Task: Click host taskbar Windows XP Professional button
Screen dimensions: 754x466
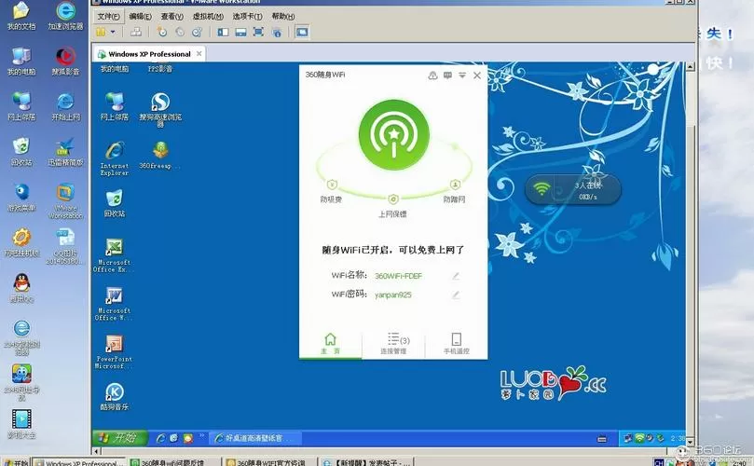Action: [x=80, y=461]
